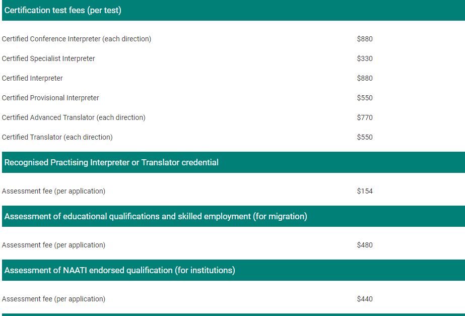Select the Certified Conference Interpreter row label
Screen dimensions: 465x316
point(77,39)
